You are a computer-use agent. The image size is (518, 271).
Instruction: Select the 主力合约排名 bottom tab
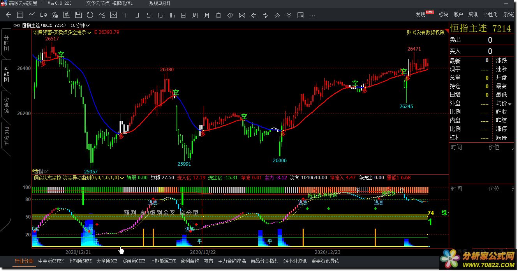click(232, 261)
